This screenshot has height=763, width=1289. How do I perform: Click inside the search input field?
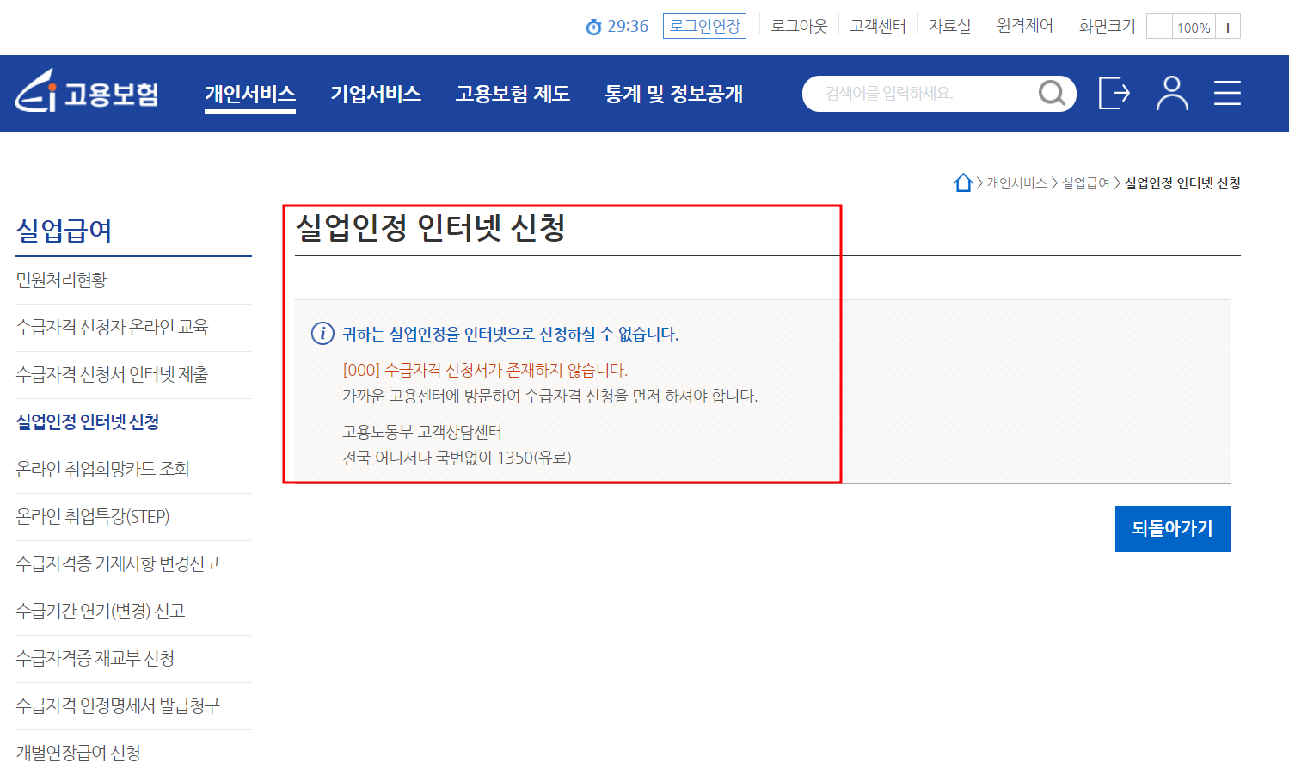point(912,93)
